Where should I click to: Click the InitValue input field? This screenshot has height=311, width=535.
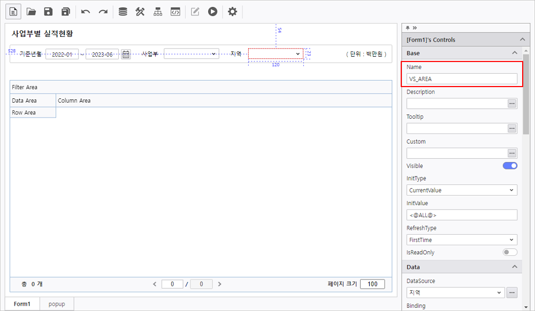click(x=461, y=215)
